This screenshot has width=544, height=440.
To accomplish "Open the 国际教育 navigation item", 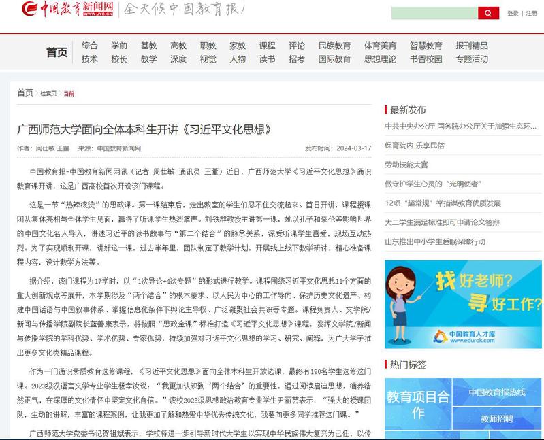I will pos(334,59).
